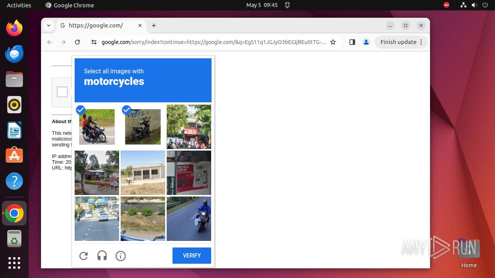495x278 pixels.
Task: Switch to the google.com tab
Action: (101, 25)
